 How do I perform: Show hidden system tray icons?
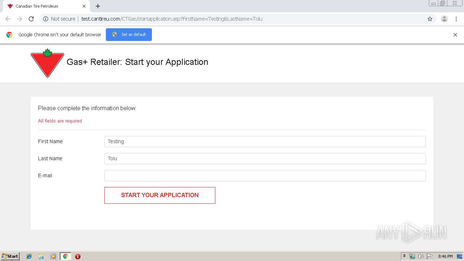click(x=404, y=256)
